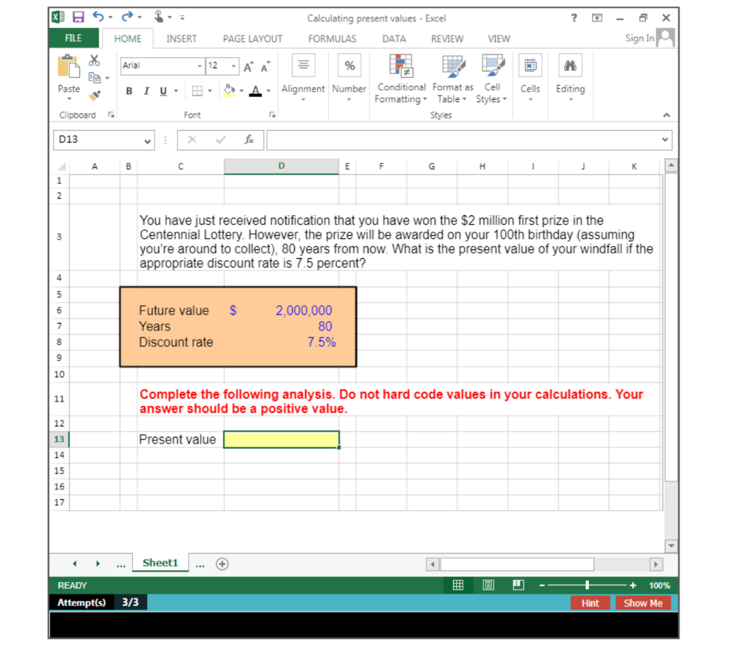This screenshot has width=753, height=647.
Task: Open the Editing (Find & Select) group
Action: (x=570, y=77)
